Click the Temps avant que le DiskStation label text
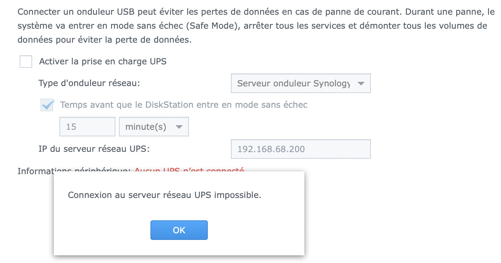501x263 pixels. [x=184, y=105]
